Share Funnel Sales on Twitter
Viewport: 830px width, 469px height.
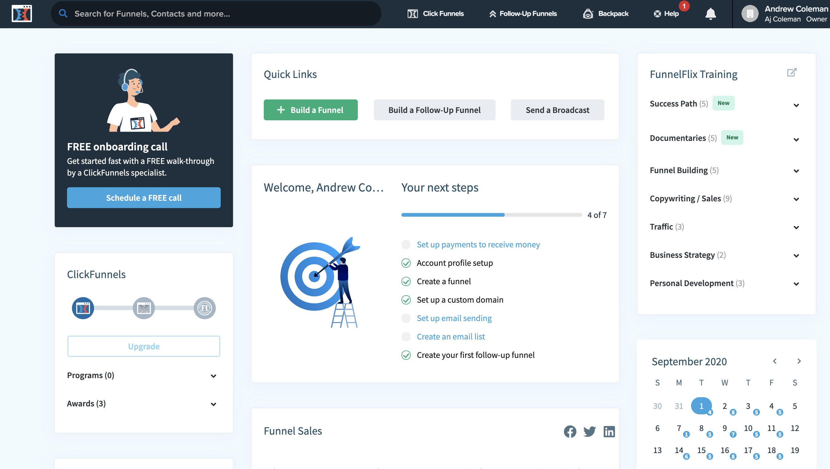point(589,431)
